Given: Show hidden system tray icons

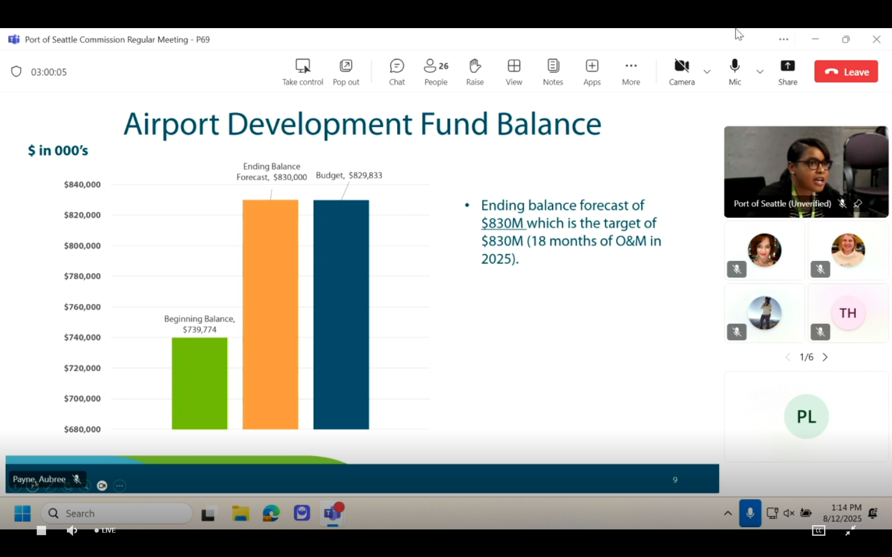Looking at the screenshot, I should click(728, 513).
